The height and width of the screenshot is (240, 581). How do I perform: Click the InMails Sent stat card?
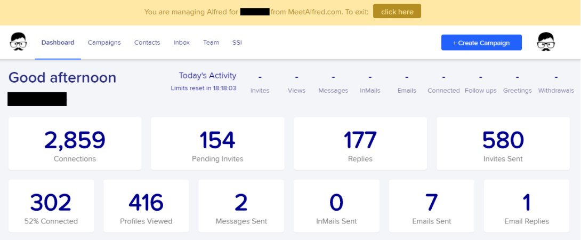336,206
